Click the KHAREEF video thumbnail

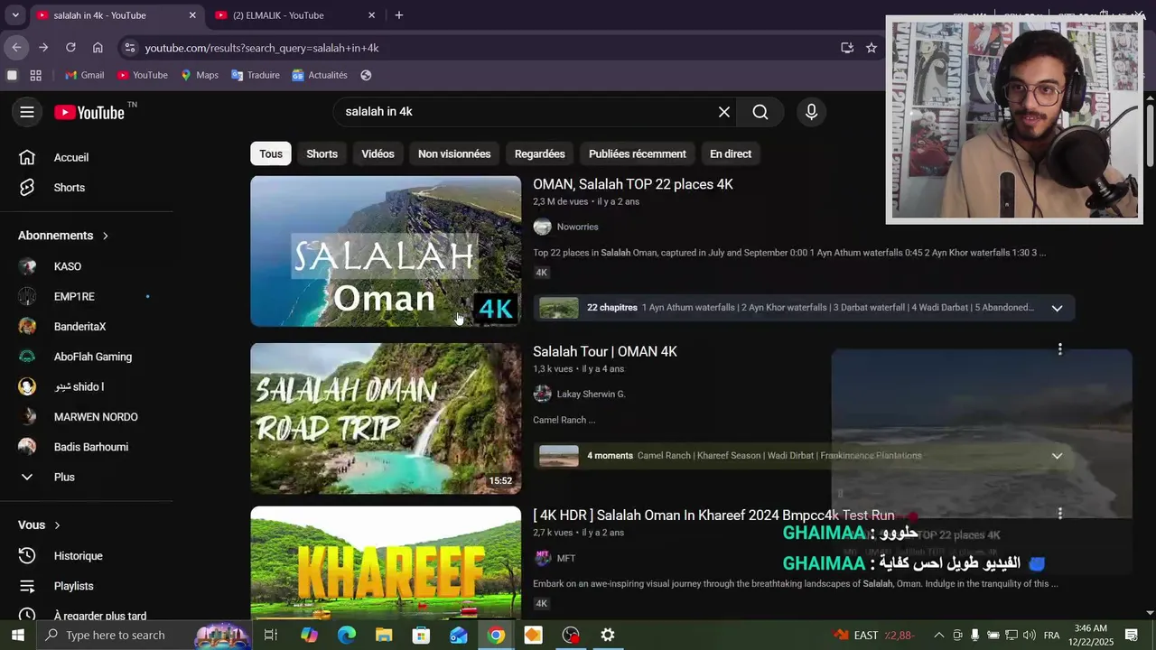386,563
